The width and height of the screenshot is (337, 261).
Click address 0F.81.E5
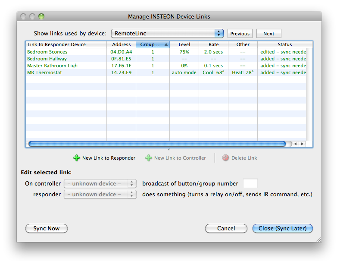[x=121, y=59]
